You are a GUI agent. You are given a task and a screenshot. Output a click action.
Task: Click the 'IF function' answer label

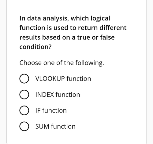point(51,110)
